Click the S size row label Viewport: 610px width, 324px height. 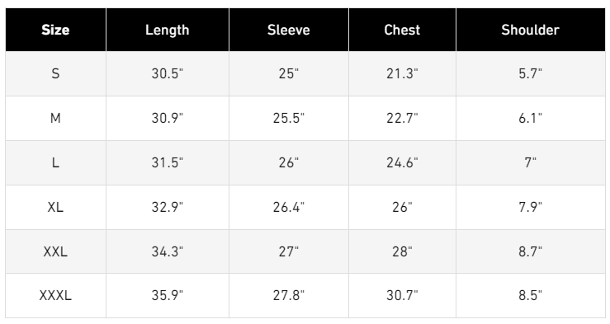pyautogui.click(x=55, y=73)
